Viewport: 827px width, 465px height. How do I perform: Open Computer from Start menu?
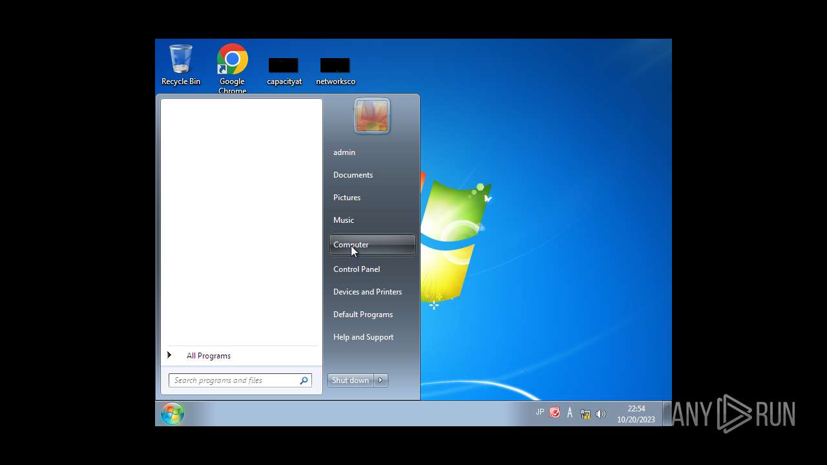[372, 245]
